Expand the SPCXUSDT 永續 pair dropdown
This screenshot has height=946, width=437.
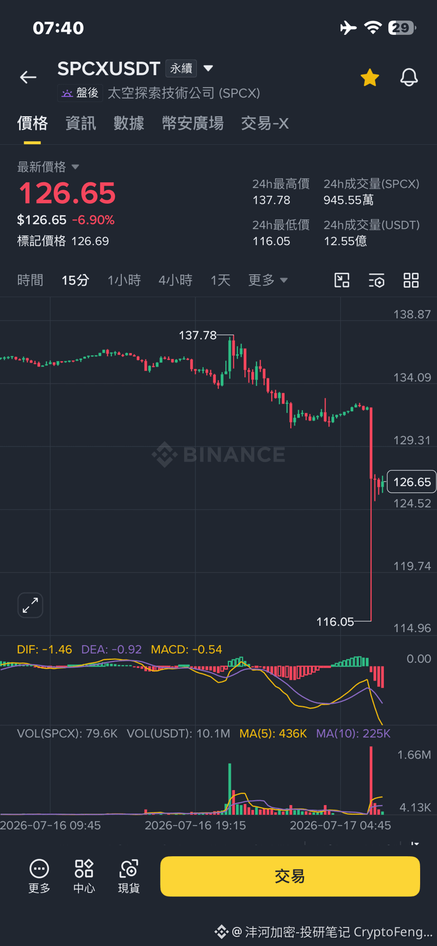[x=208, y=68]
